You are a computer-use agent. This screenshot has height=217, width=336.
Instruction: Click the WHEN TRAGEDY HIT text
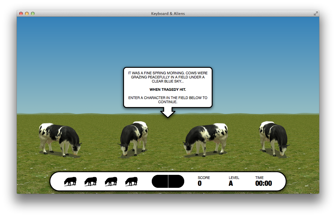(168, 89)
